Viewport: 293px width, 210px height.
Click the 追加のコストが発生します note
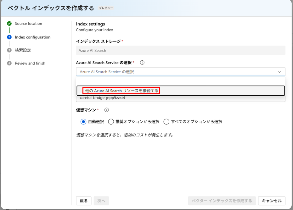[x=124, y=135]
